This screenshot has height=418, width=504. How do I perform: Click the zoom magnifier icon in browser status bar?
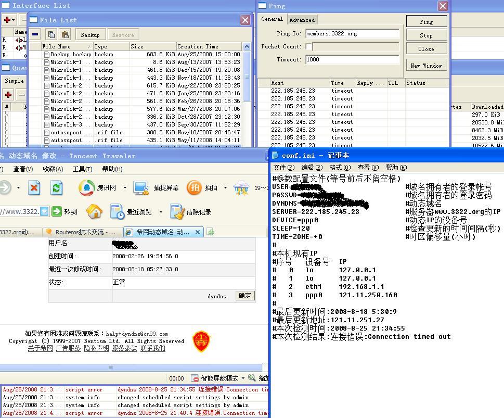252,378
